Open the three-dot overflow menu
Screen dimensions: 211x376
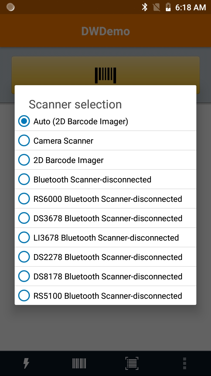click(185, 363)
